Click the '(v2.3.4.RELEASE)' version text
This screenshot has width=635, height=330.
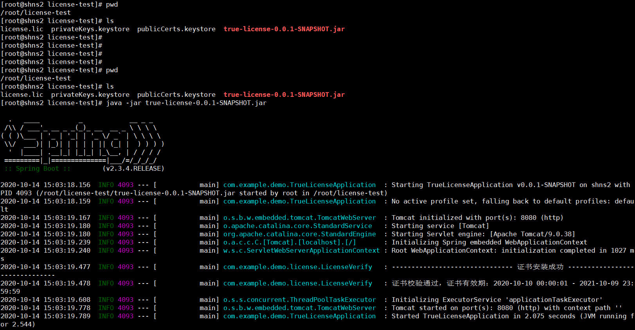tap(133, 169)
